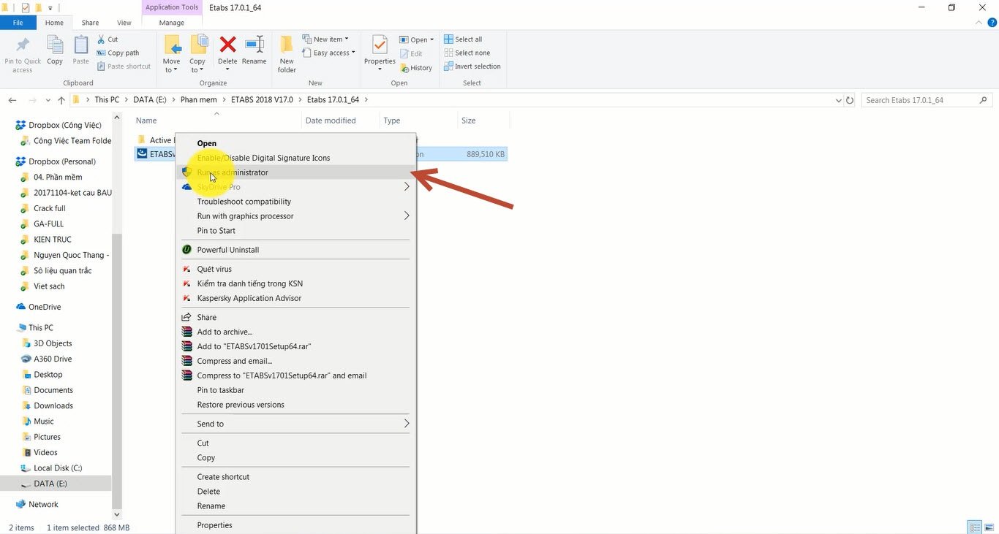Open the File tab
999x534 pixels.
click(x=18, y=23)
